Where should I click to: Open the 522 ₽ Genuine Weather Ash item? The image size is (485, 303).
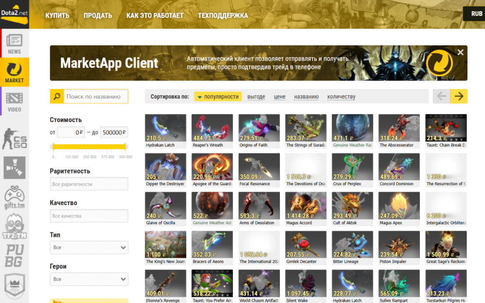[212, 209]
